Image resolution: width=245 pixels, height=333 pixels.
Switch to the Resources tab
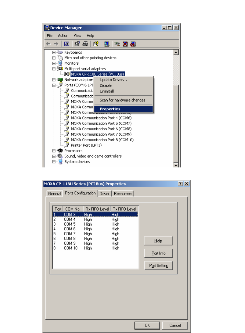[x=123, y=193]
